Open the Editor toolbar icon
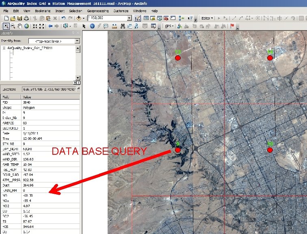 point(138,18)
